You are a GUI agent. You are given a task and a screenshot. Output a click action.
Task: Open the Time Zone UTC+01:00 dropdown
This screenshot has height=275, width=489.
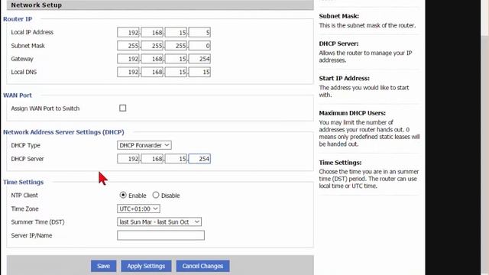[138, 209]
